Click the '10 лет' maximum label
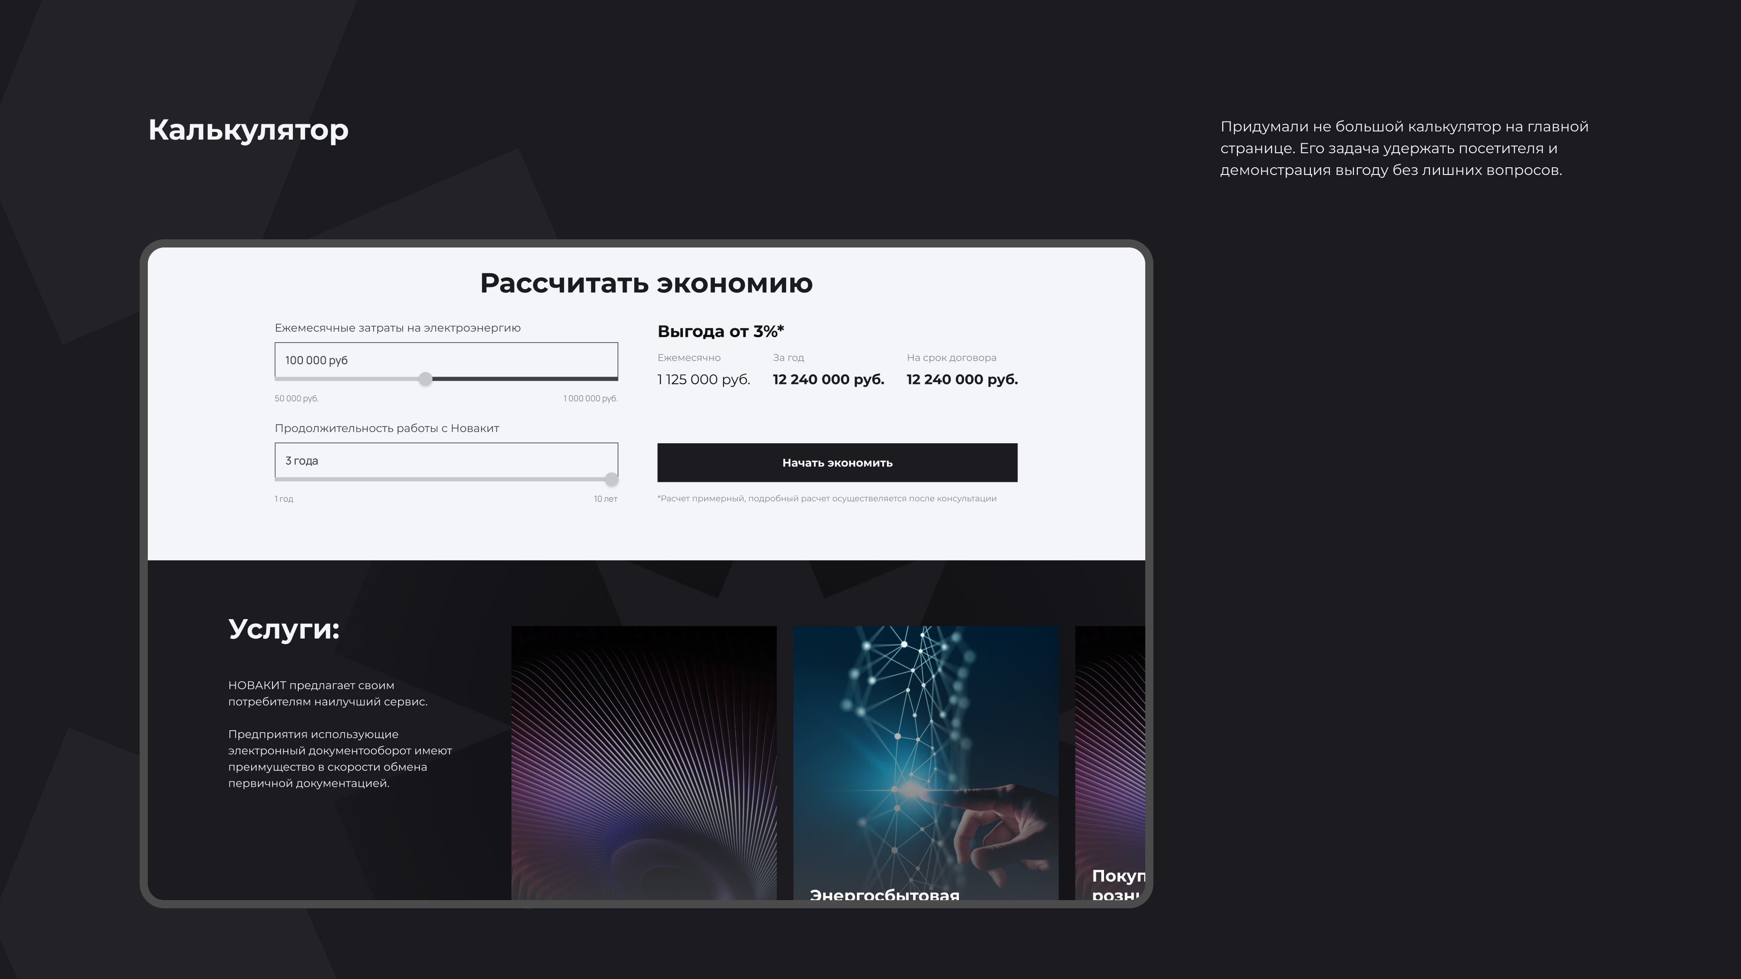The image size is (1741, 979). 606,499
